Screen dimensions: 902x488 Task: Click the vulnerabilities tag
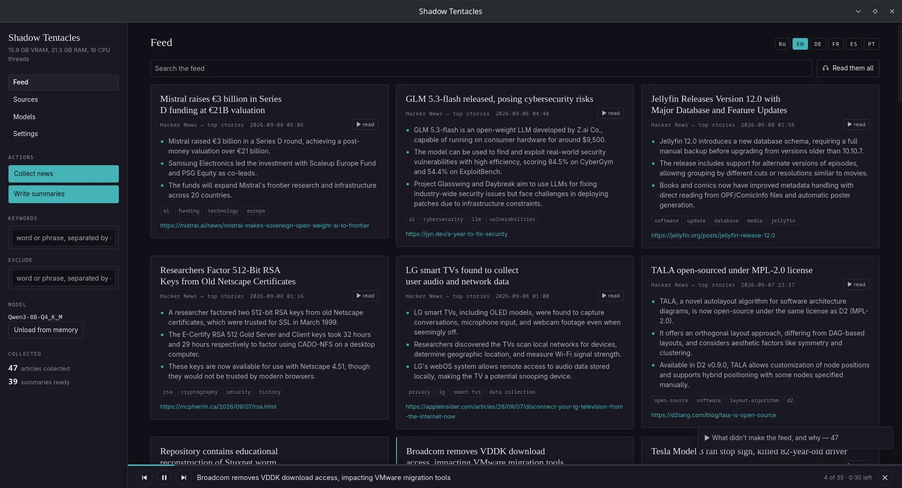[512, 220]
